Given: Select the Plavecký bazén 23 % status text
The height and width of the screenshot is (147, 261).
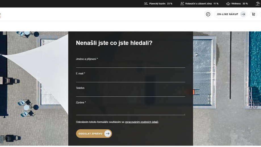Looking at the screenshot, I should point(161,4).
